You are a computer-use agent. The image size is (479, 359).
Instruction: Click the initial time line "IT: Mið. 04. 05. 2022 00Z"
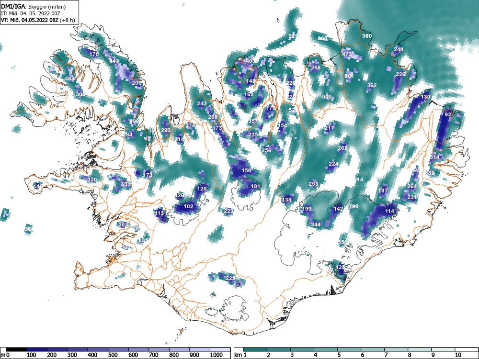[x=31, y=13]
